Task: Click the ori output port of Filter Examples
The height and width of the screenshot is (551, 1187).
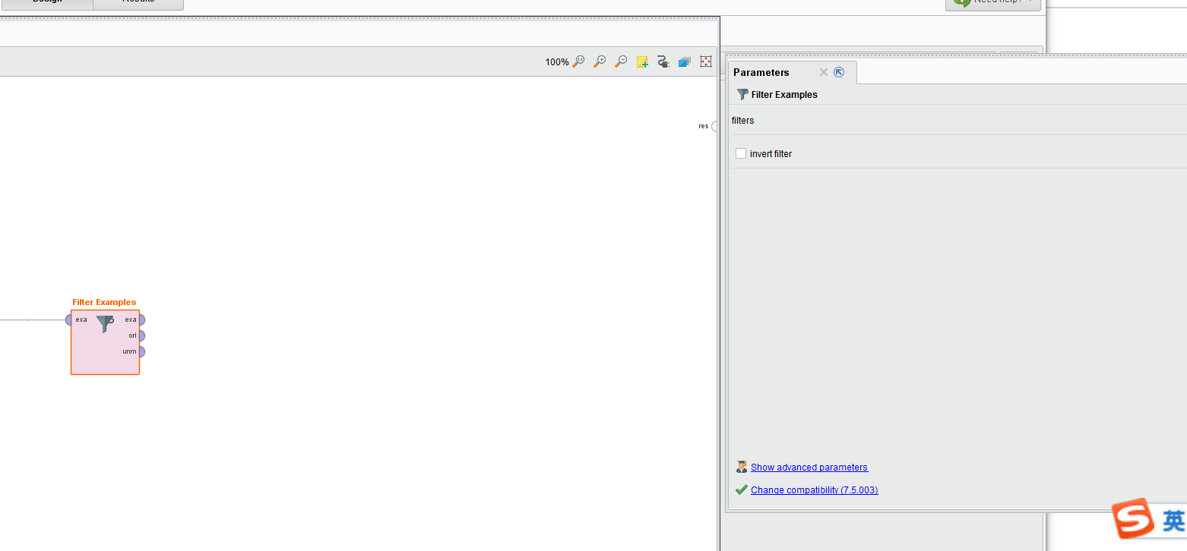Action: pos(141,335)
